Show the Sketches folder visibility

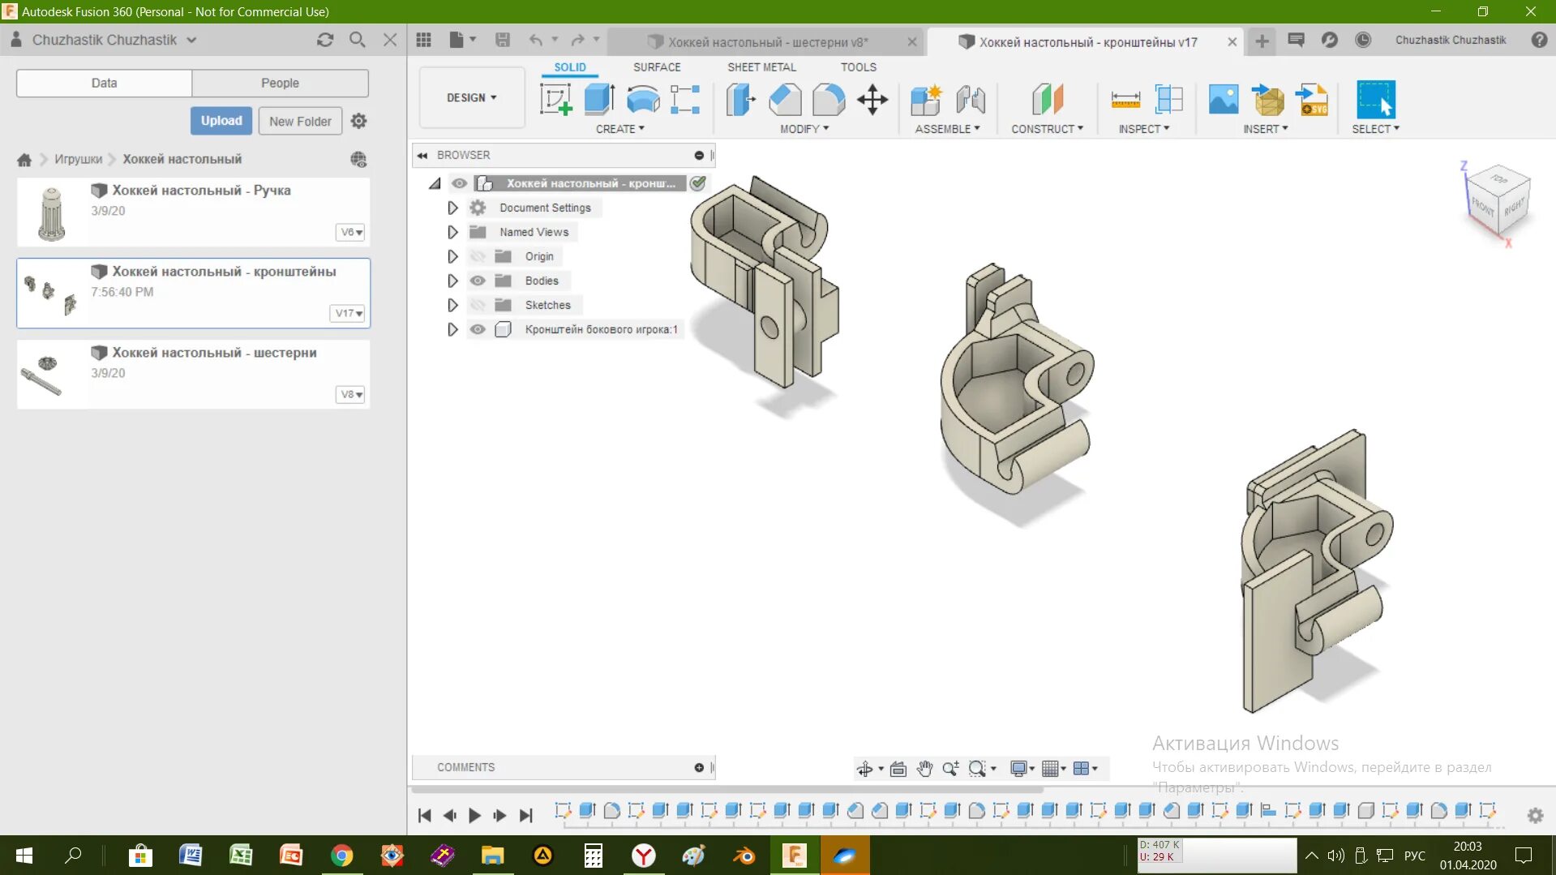[478, 305]
